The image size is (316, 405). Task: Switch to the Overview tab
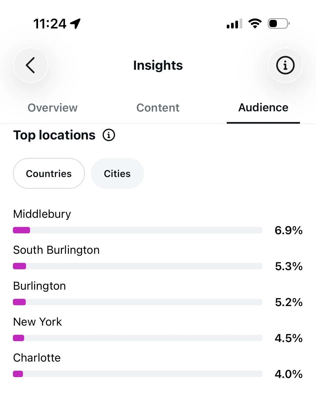tap(53, 108)
